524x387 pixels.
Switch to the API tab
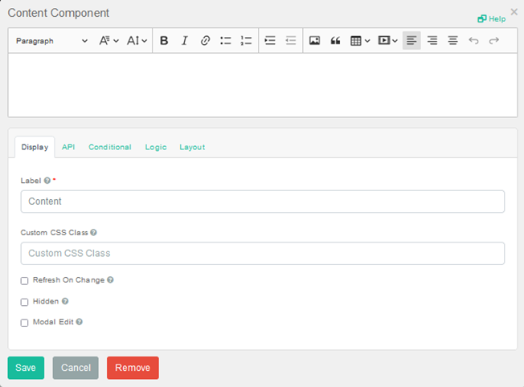68,147
